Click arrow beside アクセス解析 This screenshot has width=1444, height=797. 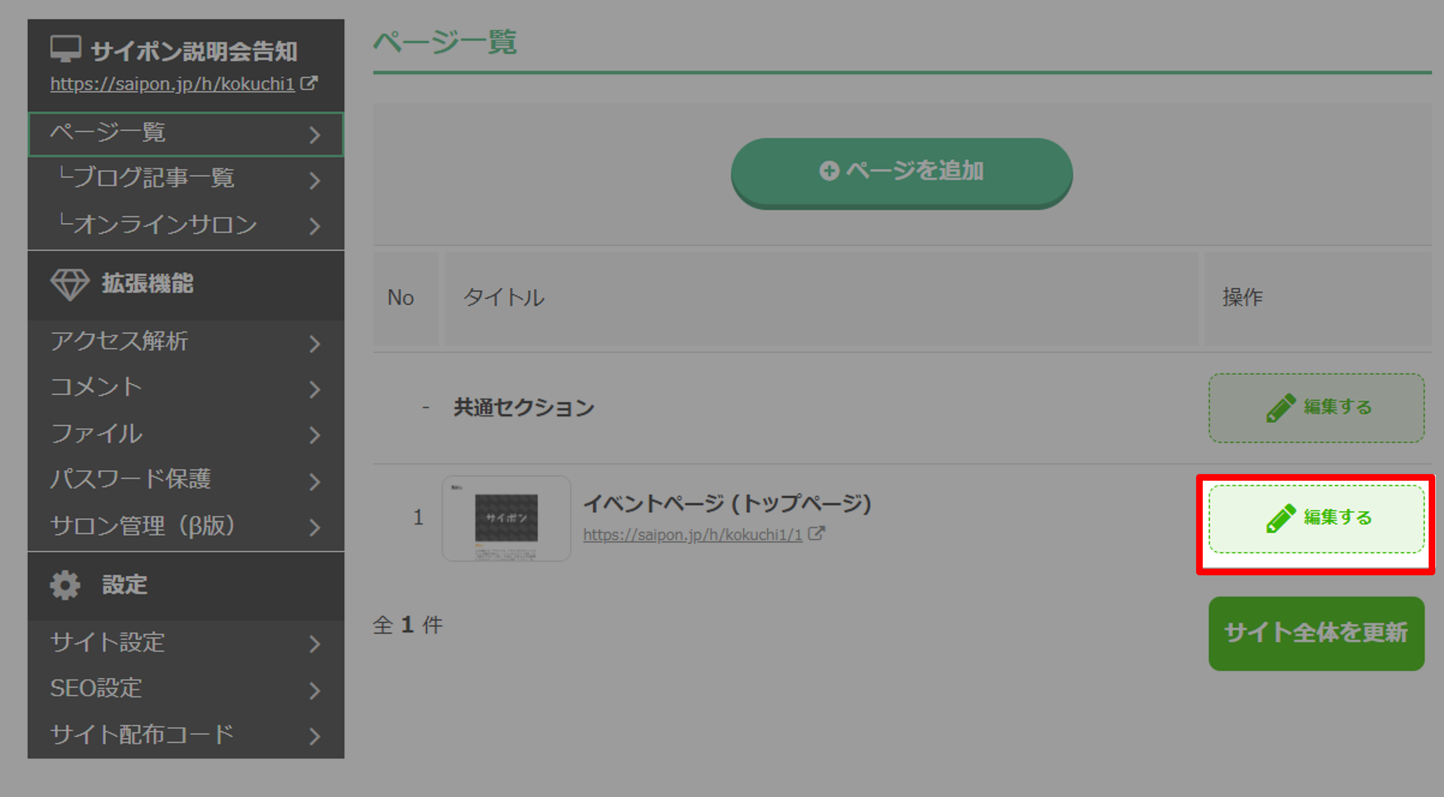click(x=315, y=344)
